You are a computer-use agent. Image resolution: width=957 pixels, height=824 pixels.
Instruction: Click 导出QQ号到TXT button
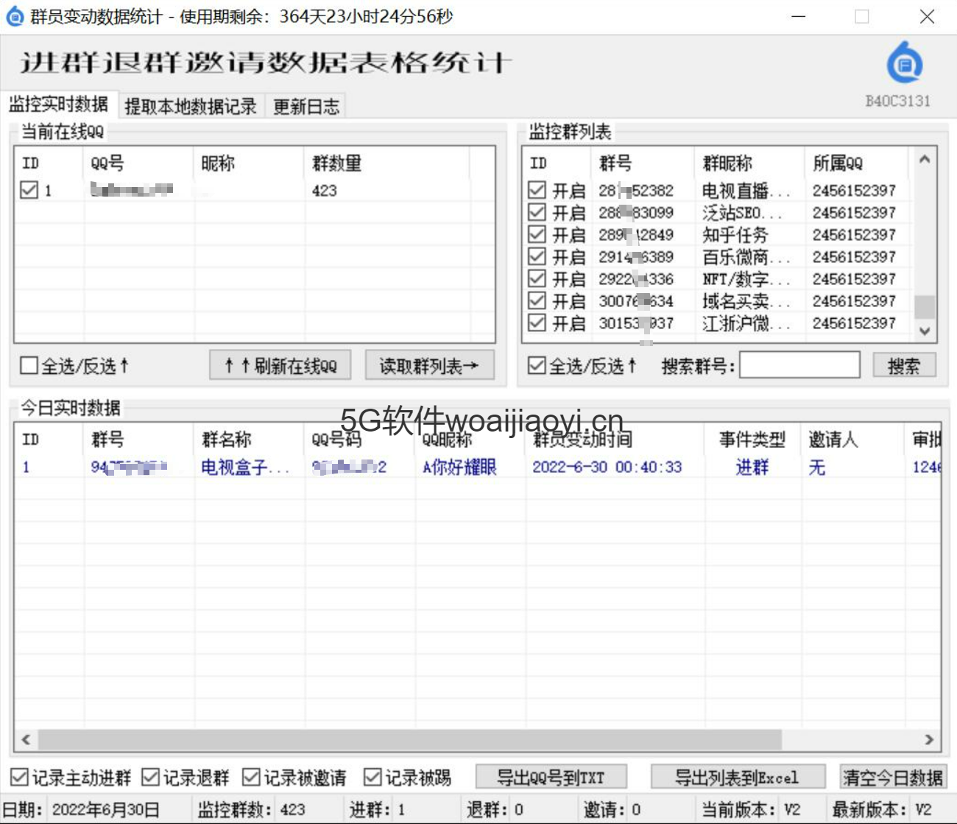click(x=551, y=777)
